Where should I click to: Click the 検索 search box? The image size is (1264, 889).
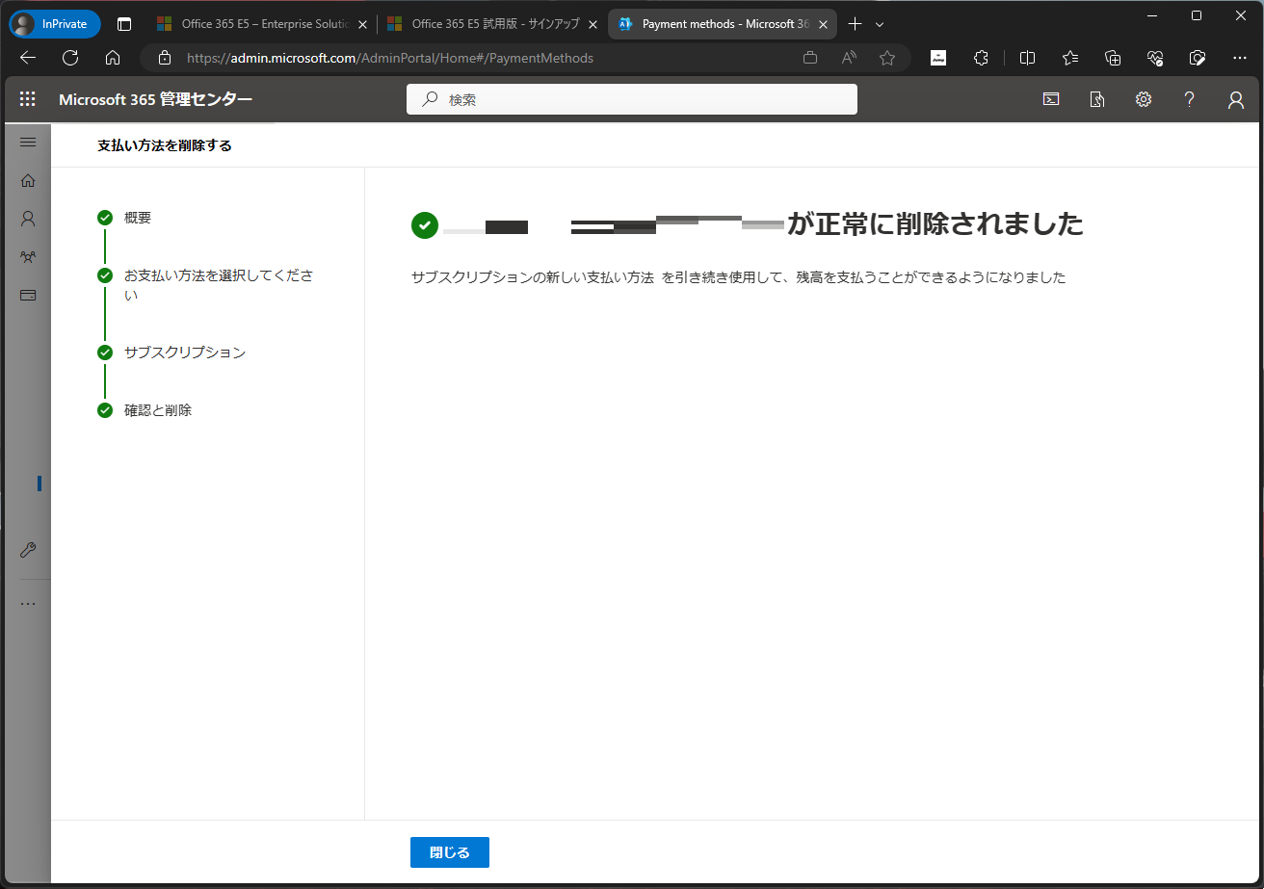(x=632, y=99)
